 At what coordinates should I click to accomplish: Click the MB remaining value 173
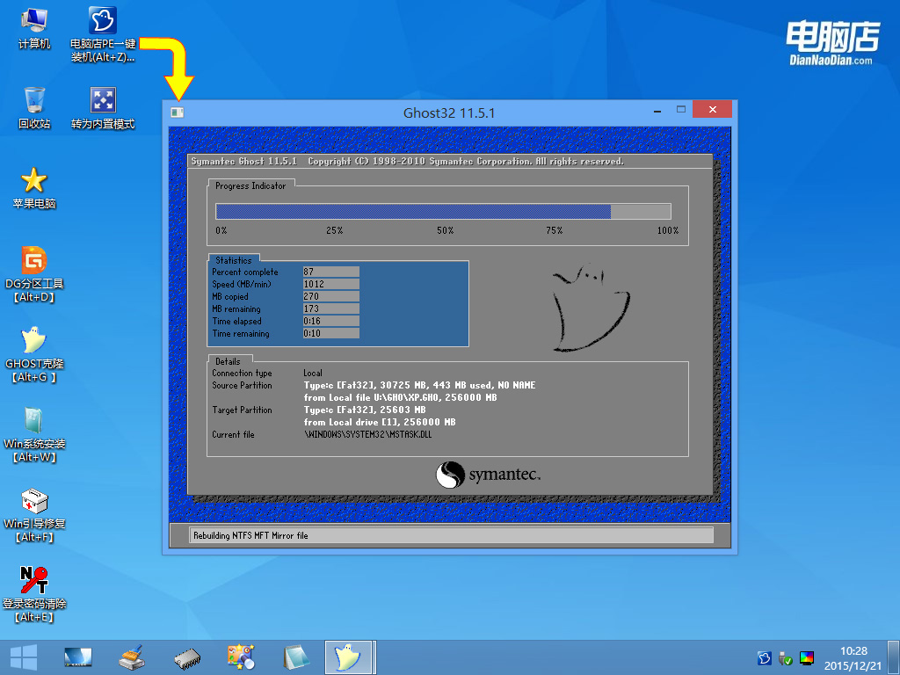pyautogui.click(x=331, y=308)
